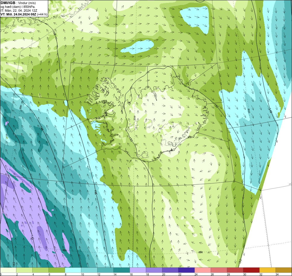Pick the 10–12 m/s legend swatch
This screenshot has height=276, width=292.
pos(89,270)
